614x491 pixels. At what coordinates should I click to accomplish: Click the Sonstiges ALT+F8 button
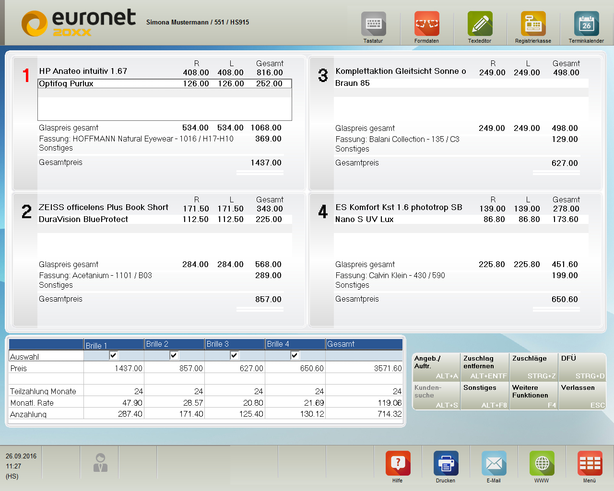485,396
